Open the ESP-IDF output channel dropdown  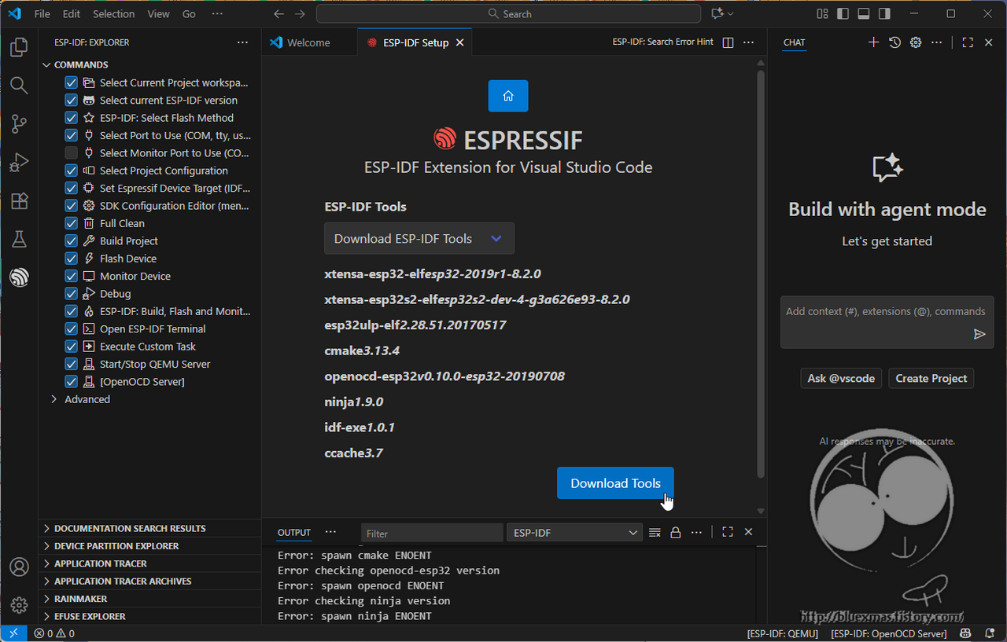(575, 533)
